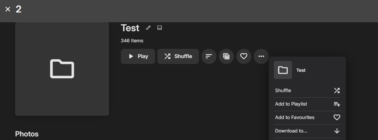
Task: Select Add to Playlist menu entry
Action: point(307,104)
